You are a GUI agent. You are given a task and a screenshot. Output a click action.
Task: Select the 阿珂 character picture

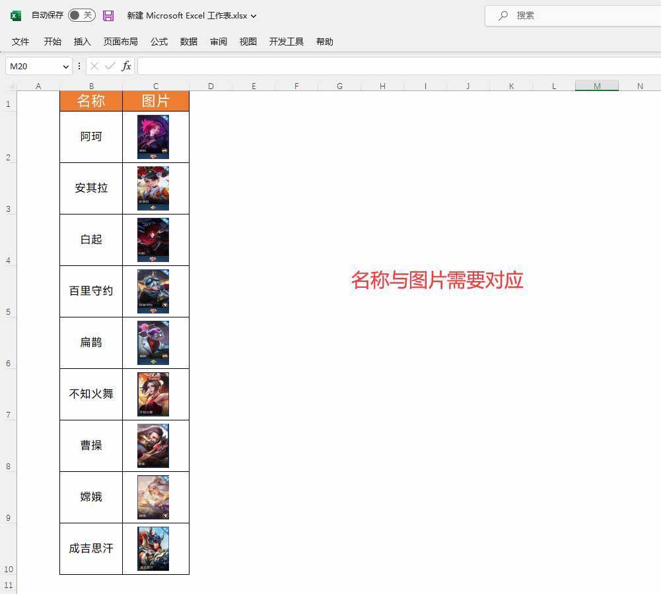[153, 137]
